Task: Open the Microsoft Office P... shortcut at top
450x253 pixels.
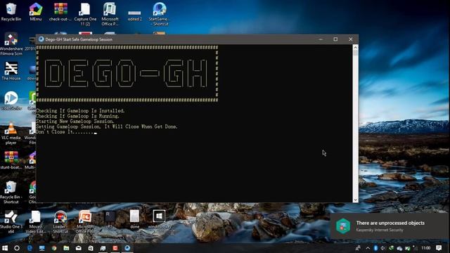Action: point(110,14)
